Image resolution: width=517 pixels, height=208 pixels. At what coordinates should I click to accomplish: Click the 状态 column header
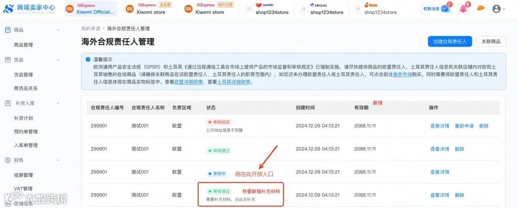[211, 108]
